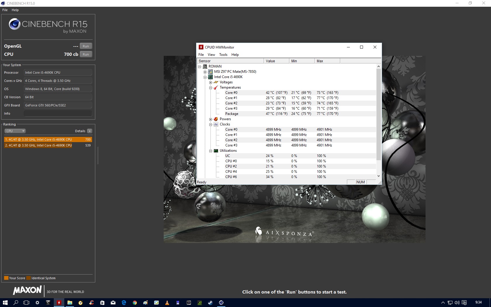Viewport: 491px width, 307px height.
Task: Click the Powers flame icon
Action: pyautogui.click(x=216, y=119)
